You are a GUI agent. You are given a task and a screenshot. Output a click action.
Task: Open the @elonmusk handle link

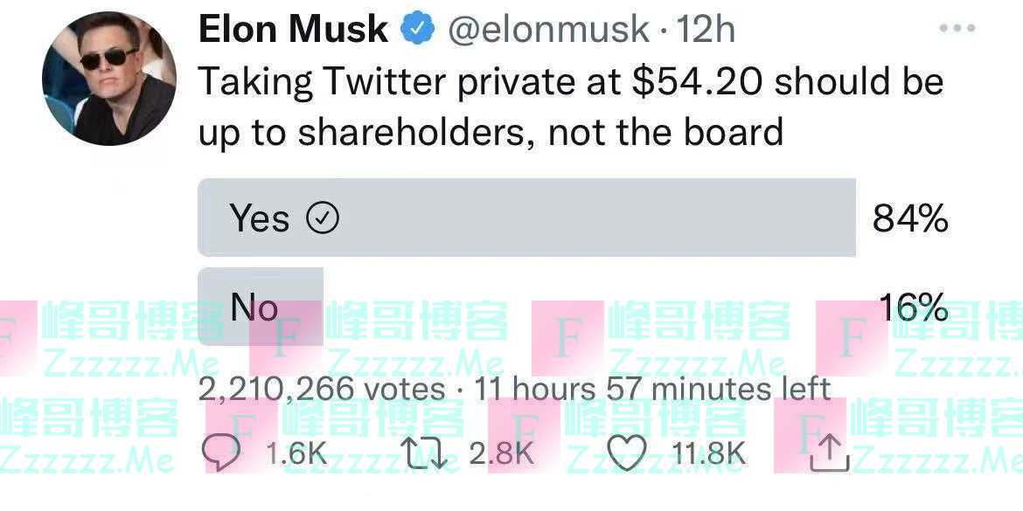pos(548,30)
